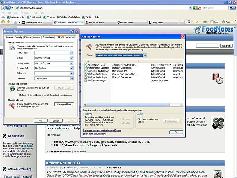Image resolution: width=237 pixels, height=178 pixels.
Task: Click the Free Hotmail link shortcut
Action: click(x=34, y=17)
